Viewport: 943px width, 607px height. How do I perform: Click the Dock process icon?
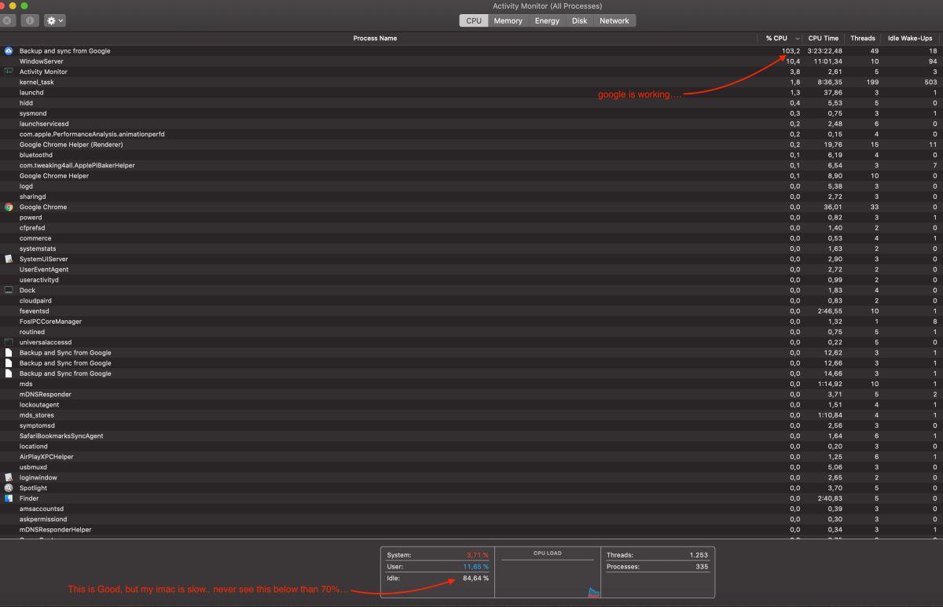pos(9,290)
